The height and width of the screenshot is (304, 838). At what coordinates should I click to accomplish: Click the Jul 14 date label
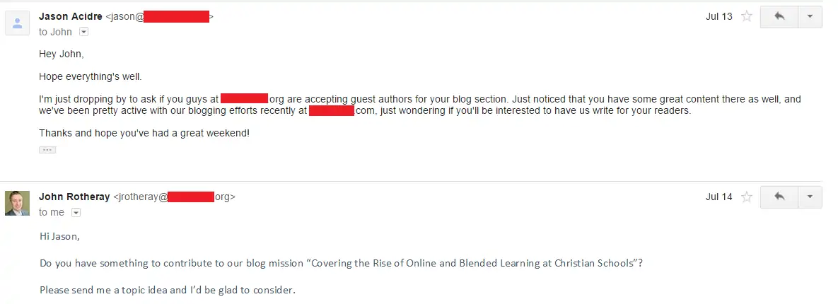click(x=718, y=197)
